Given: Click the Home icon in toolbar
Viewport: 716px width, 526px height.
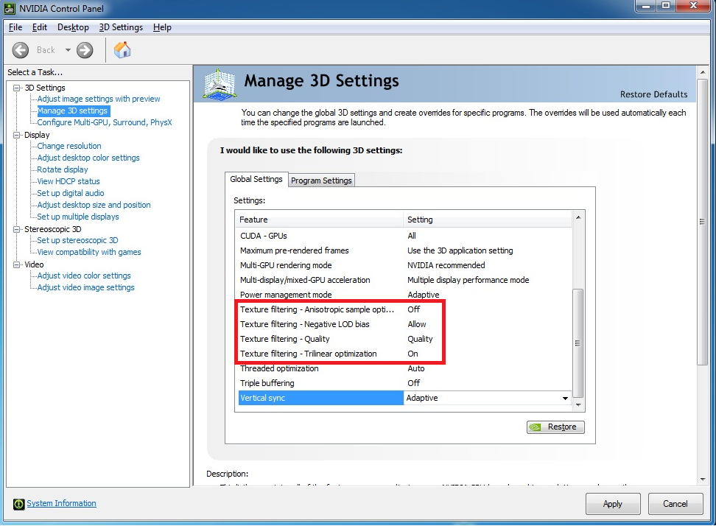Looking at the screenshot, I should pyautogui.click(x=122, y=50).
